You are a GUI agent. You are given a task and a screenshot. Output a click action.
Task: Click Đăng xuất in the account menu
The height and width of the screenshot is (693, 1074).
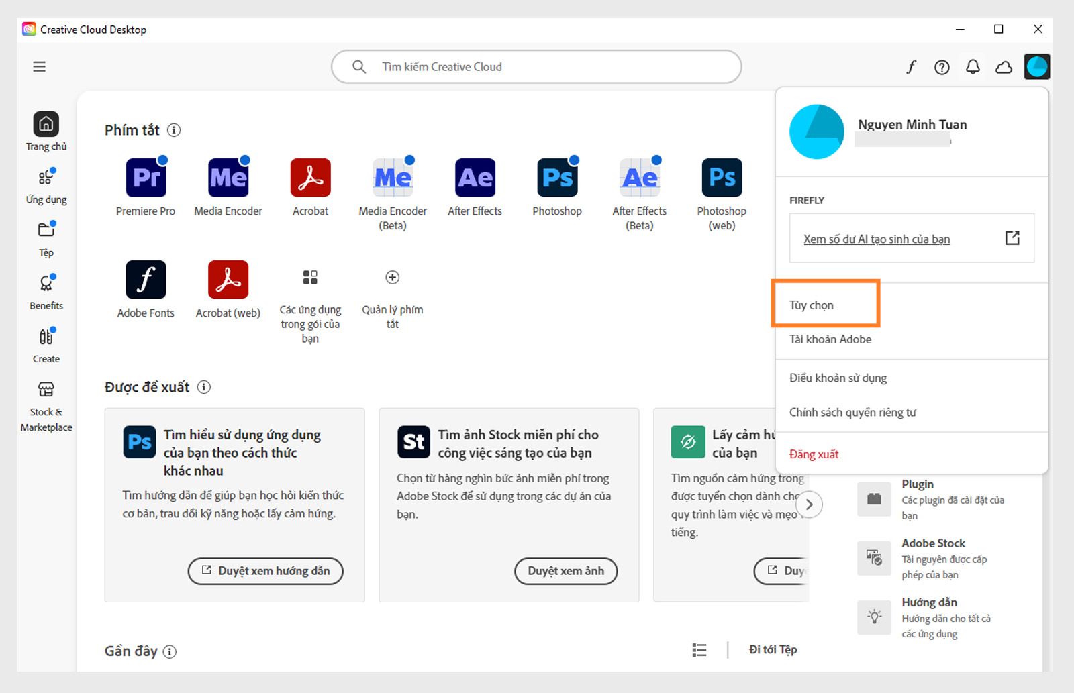(814, 454)
